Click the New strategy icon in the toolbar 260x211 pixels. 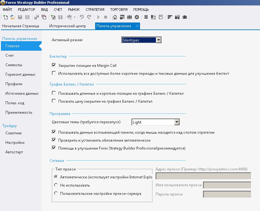5,17
